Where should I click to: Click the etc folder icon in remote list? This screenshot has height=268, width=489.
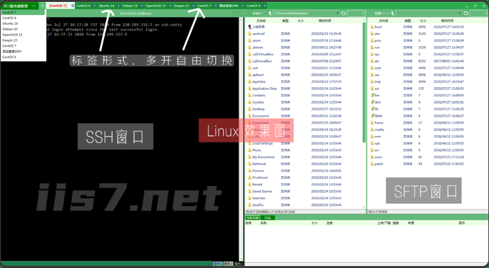pos(372,61)
